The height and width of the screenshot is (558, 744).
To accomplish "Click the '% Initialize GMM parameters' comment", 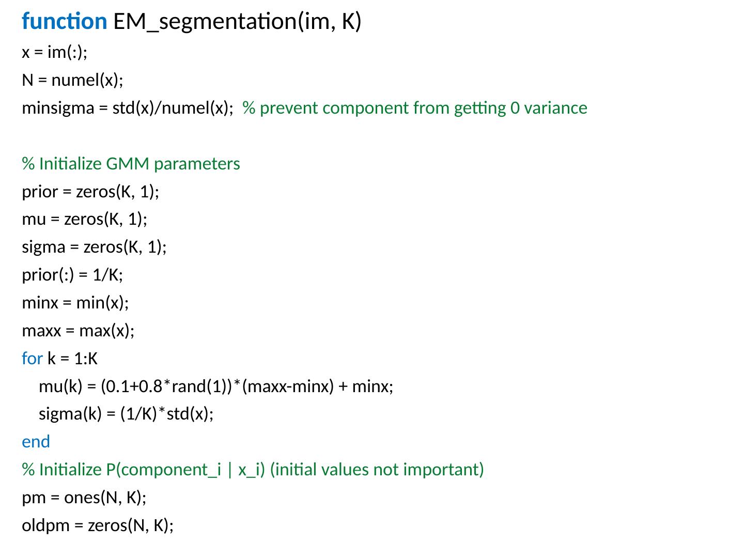I will point(131,164).
